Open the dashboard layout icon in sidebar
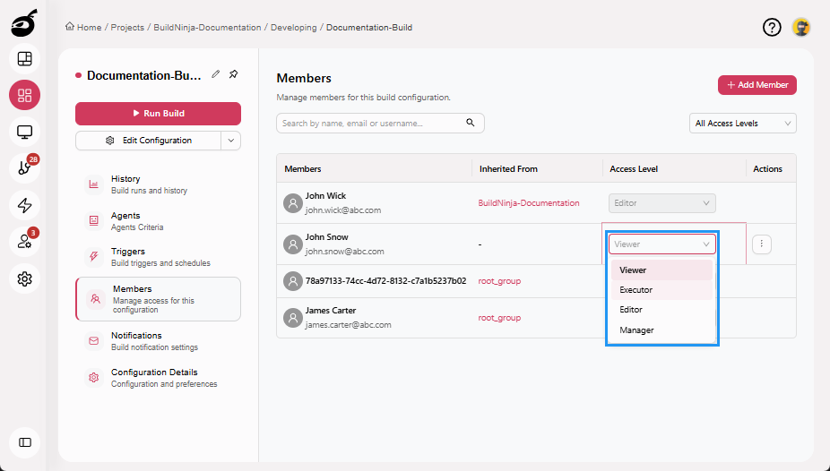 click(24, 59)
